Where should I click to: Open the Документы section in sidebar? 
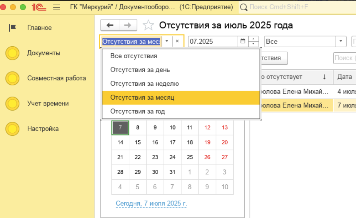pyautogui.click(x=43, y=53)
